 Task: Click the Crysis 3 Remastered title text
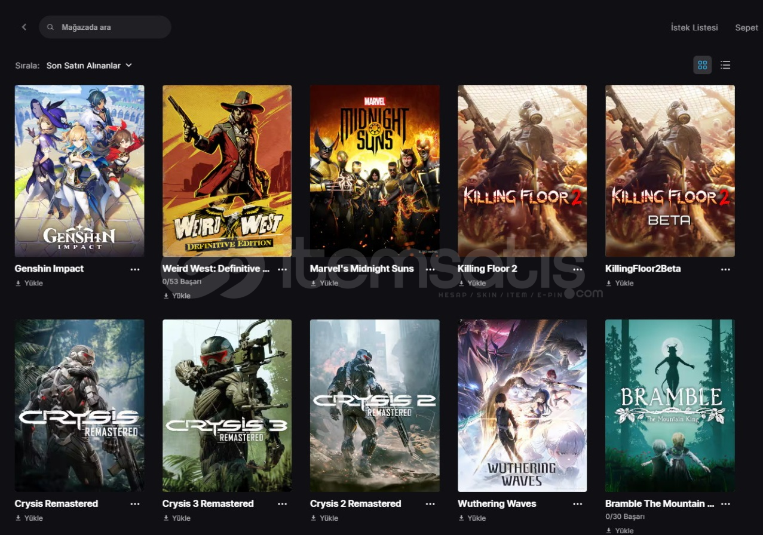tap(208, 503)
